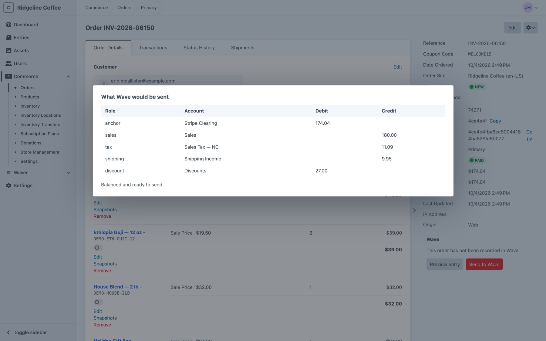
Task: Click the Preview entry button
Action: [x=445, y=264]
